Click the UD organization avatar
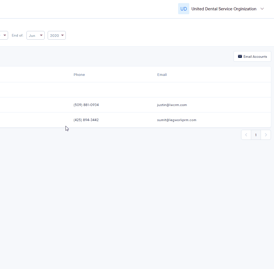Viewport: 274px width, 269px height. [183, 9]
